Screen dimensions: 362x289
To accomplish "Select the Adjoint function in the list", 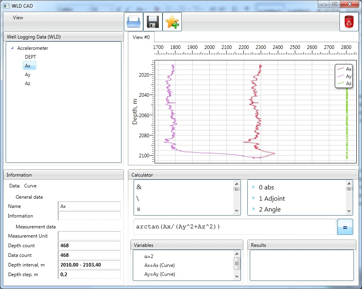I will coord(272,198).
